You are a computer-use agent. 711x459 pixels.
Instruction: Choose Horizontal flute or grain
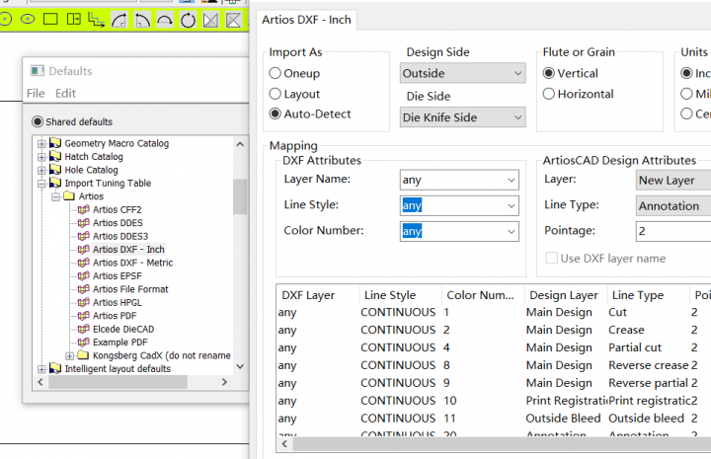pos(550,95)
